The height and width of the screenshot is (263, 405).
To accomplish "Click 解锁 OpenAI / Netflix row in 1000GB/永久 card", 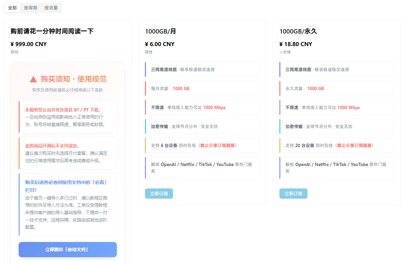I will [336, 168].
